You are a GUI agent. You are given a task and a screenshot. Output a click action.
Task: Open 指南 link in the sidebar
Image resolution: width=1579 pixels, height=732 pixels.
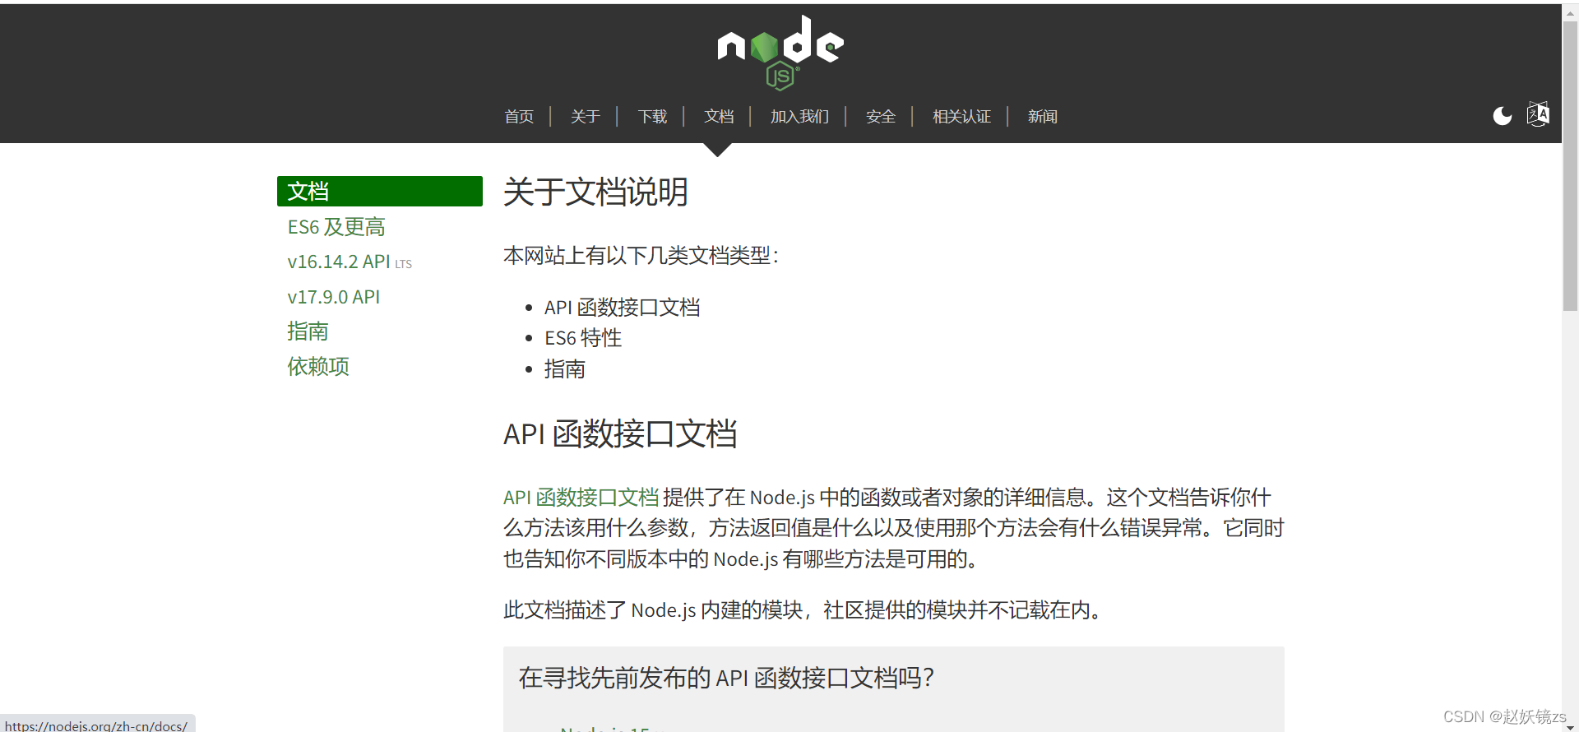[308, 331]
